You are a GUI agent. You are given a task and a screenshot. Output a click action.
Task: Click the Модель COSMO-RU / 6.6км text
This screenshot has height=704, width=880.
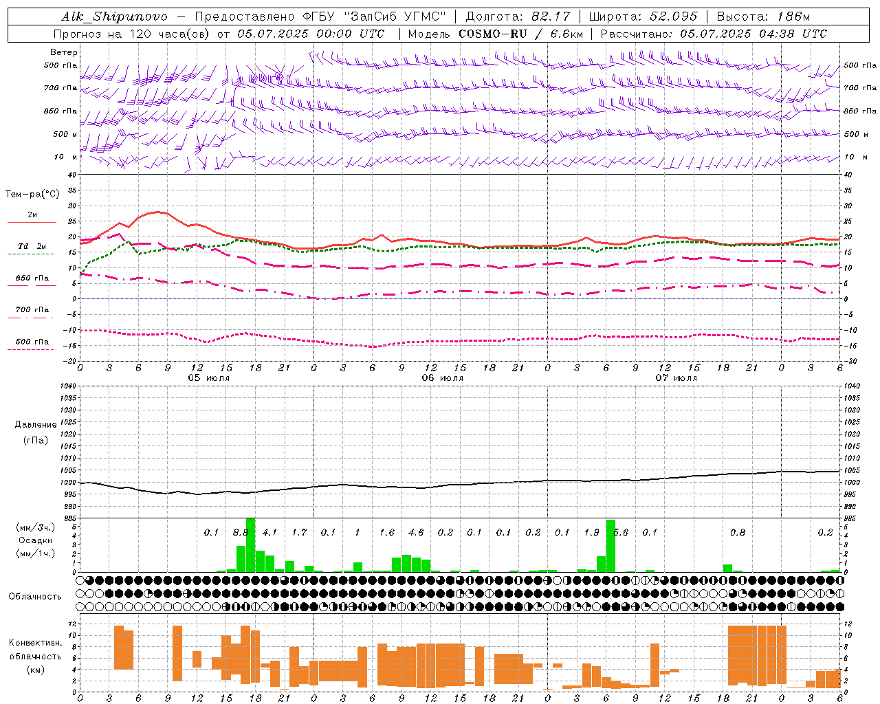(x=496, y=34)
